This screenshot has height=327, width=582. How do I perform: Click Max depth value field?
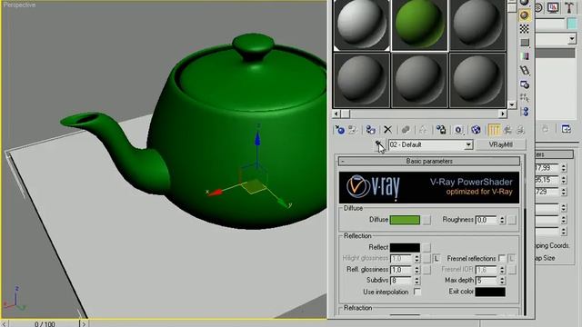click(487, 281)
